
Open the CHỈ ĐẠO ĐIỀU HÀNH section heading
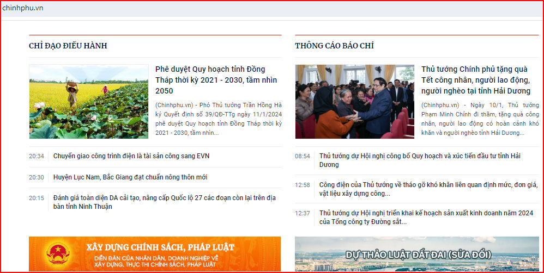coord(68,46)
